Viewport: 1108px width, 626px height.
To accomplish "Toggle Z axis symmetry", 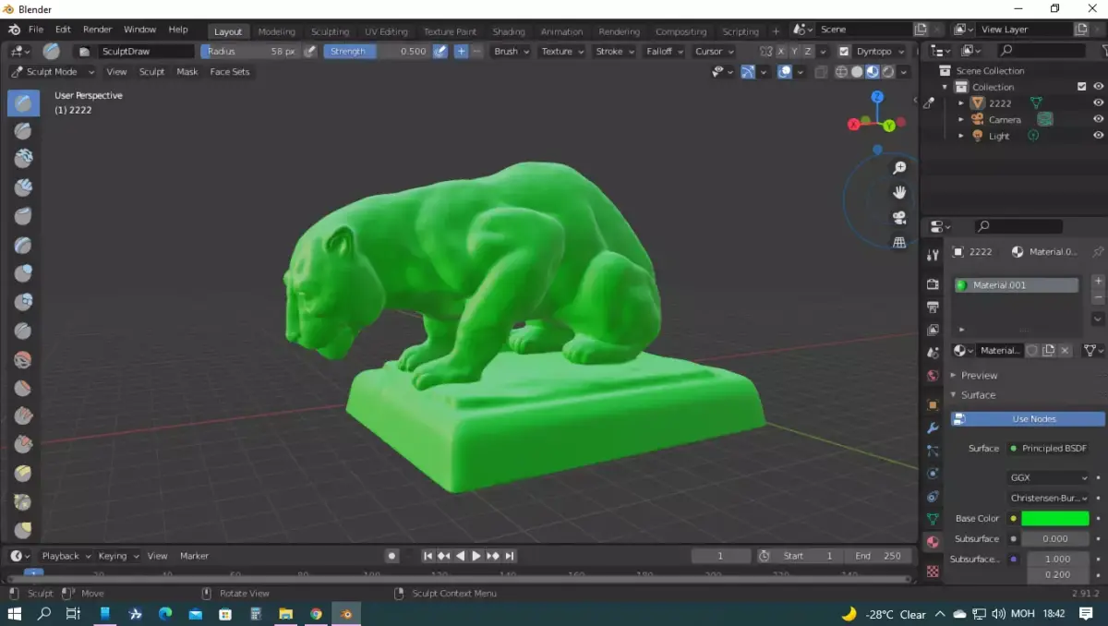I will pos(808,52).
